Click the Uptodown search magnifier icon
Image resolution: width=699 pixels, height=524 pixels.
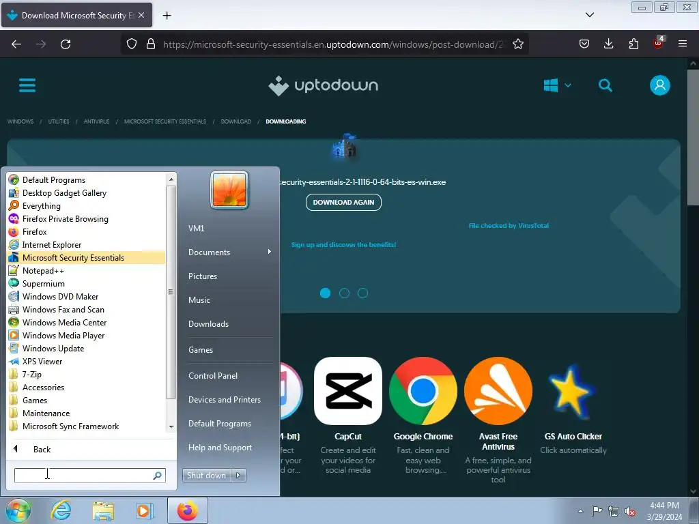605,85
